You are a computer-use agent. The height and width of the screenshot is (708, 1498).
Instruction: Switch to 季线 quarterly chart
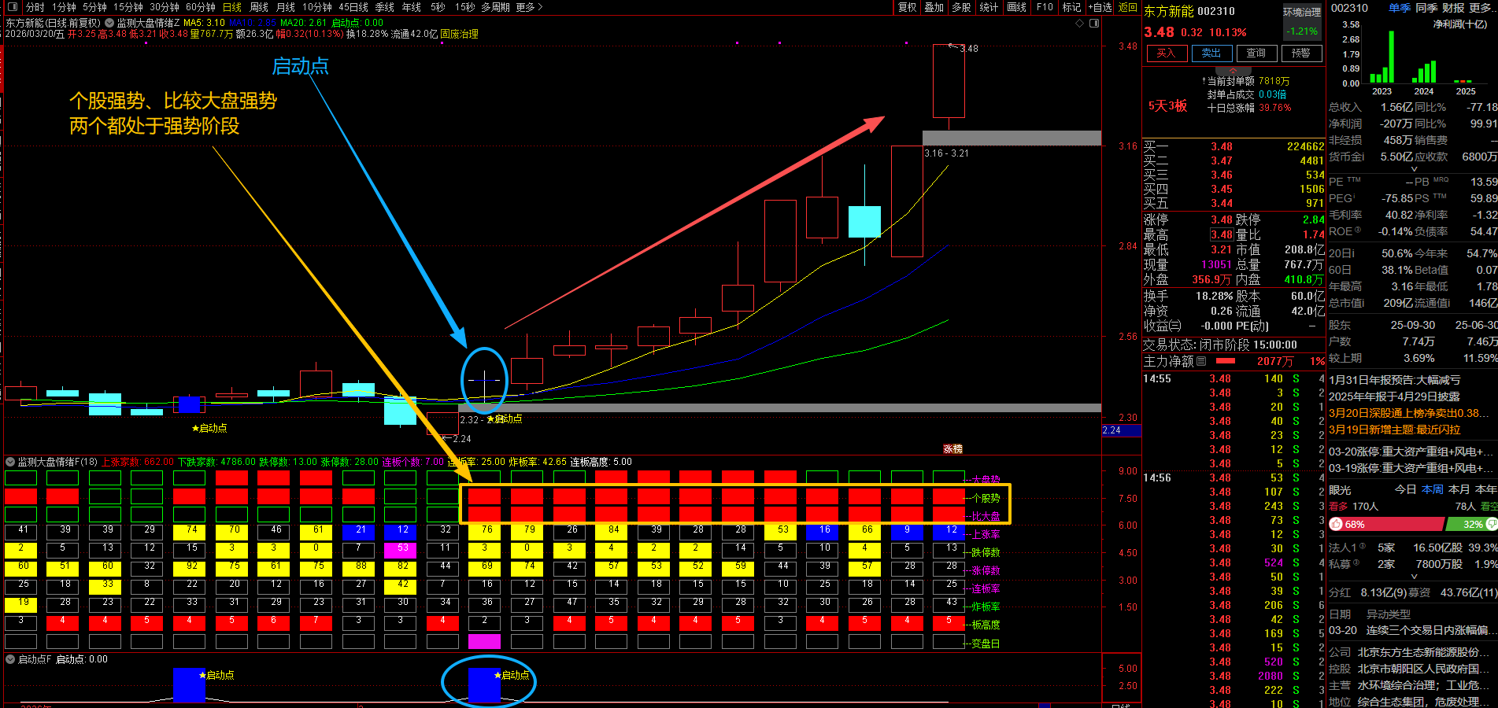tap(385, 7)
